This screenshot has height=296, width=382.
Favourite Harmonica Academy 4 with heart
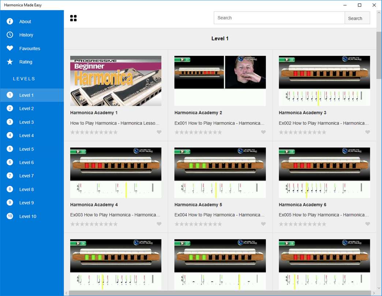(x=159, y=224)
